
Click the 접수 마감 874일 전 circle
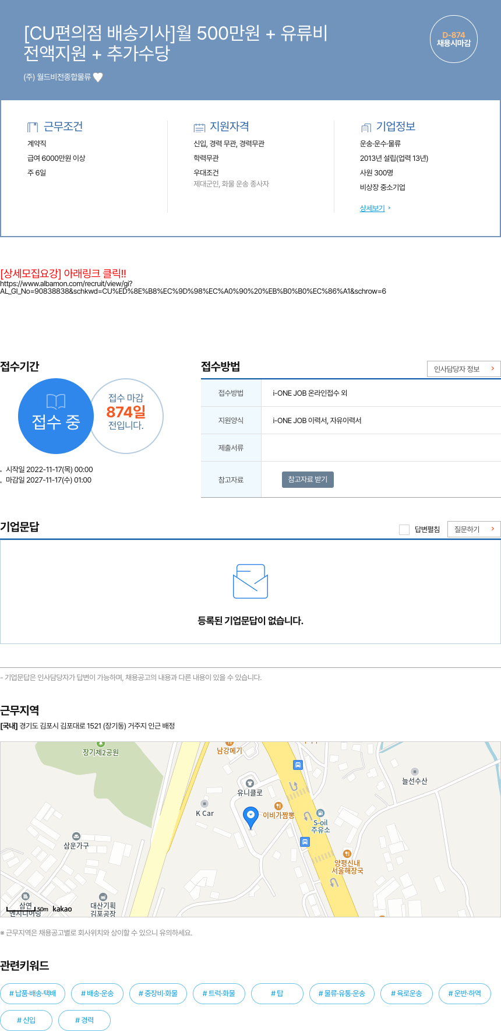(126, 416)
